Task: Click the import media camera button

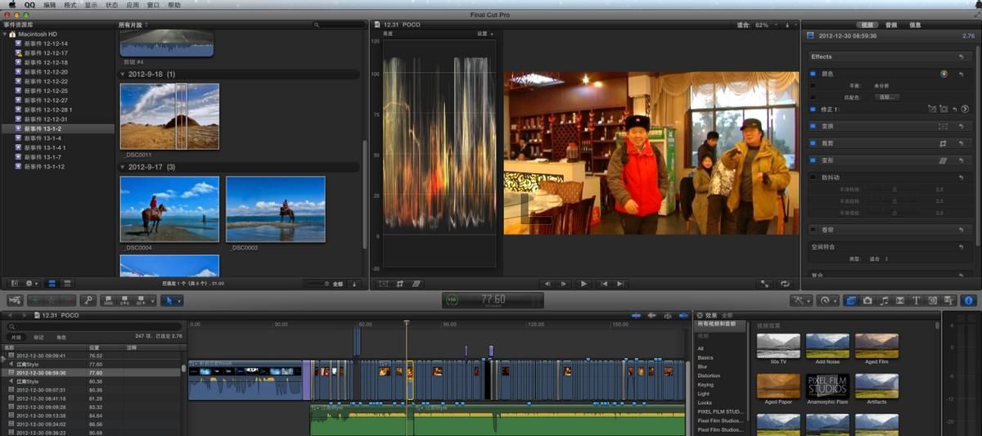Action: (14, 300)
